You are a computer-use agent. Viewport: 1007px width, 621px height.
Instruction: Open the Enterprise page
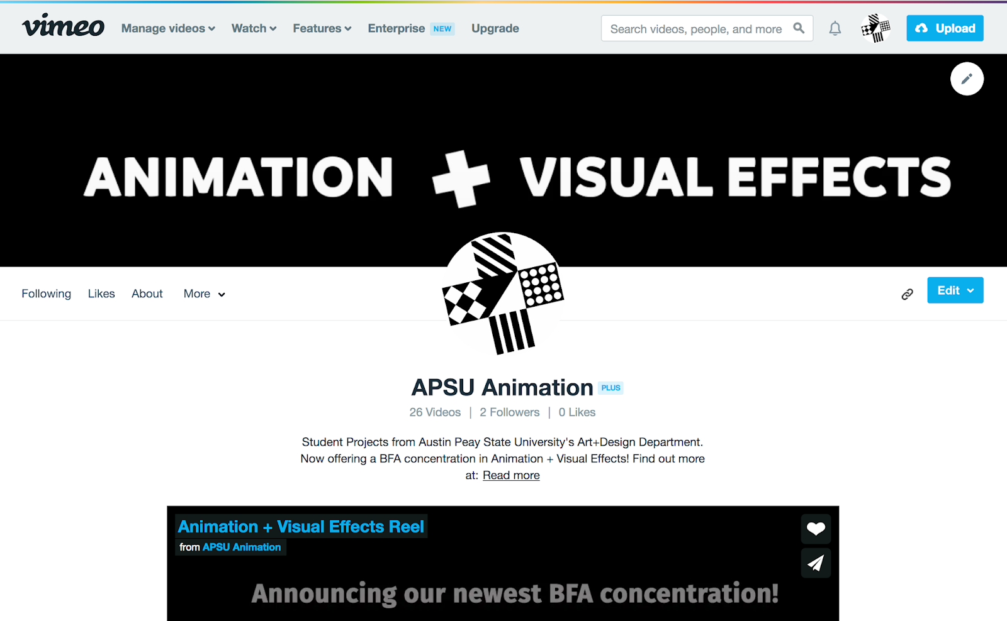pyautogui.click(x=397, y=28)
